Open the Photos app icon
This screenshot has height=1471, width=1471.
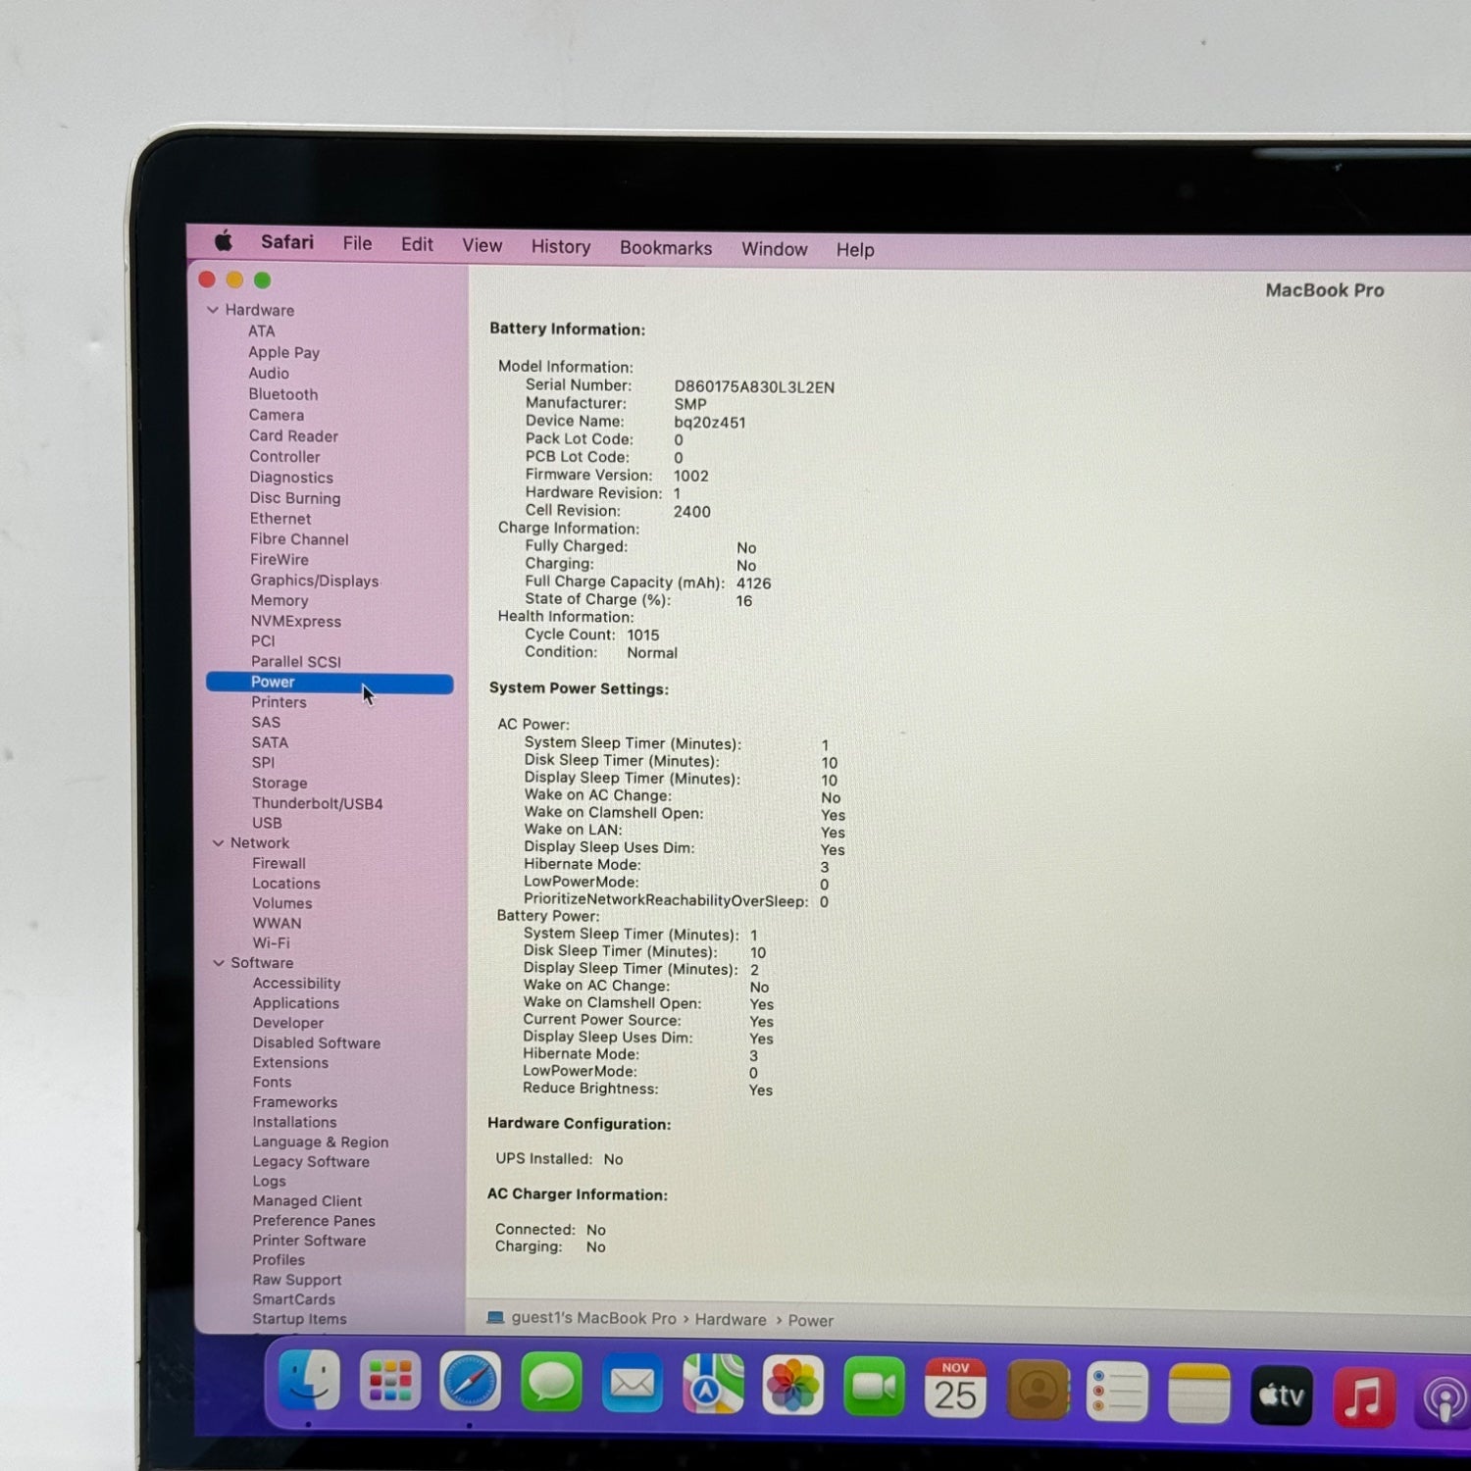point(792,1387)
